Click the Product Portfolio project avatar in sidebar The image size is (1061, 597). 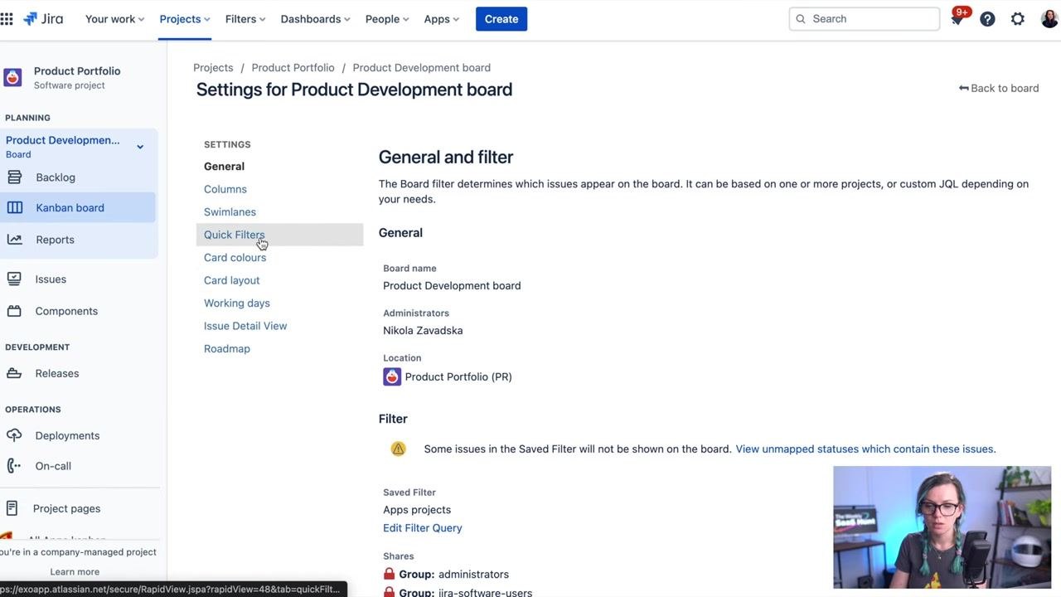coord(12,77)
